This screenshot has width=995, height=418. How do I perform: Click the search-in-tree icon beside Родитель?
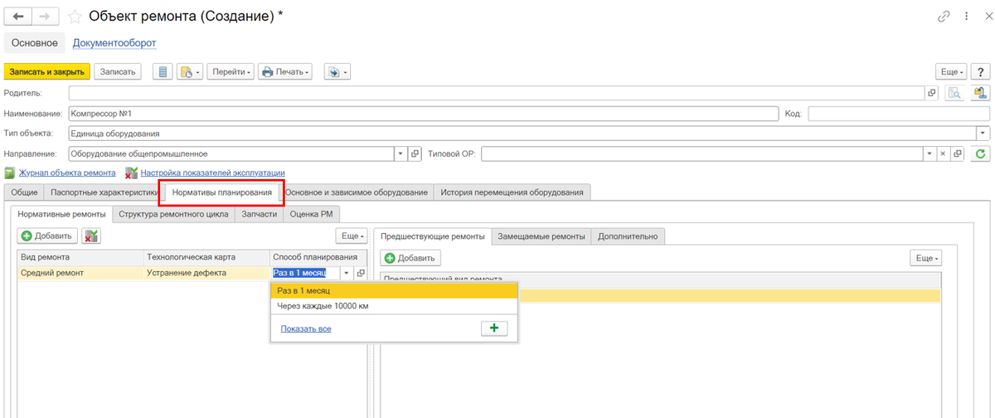click(954, 93)
